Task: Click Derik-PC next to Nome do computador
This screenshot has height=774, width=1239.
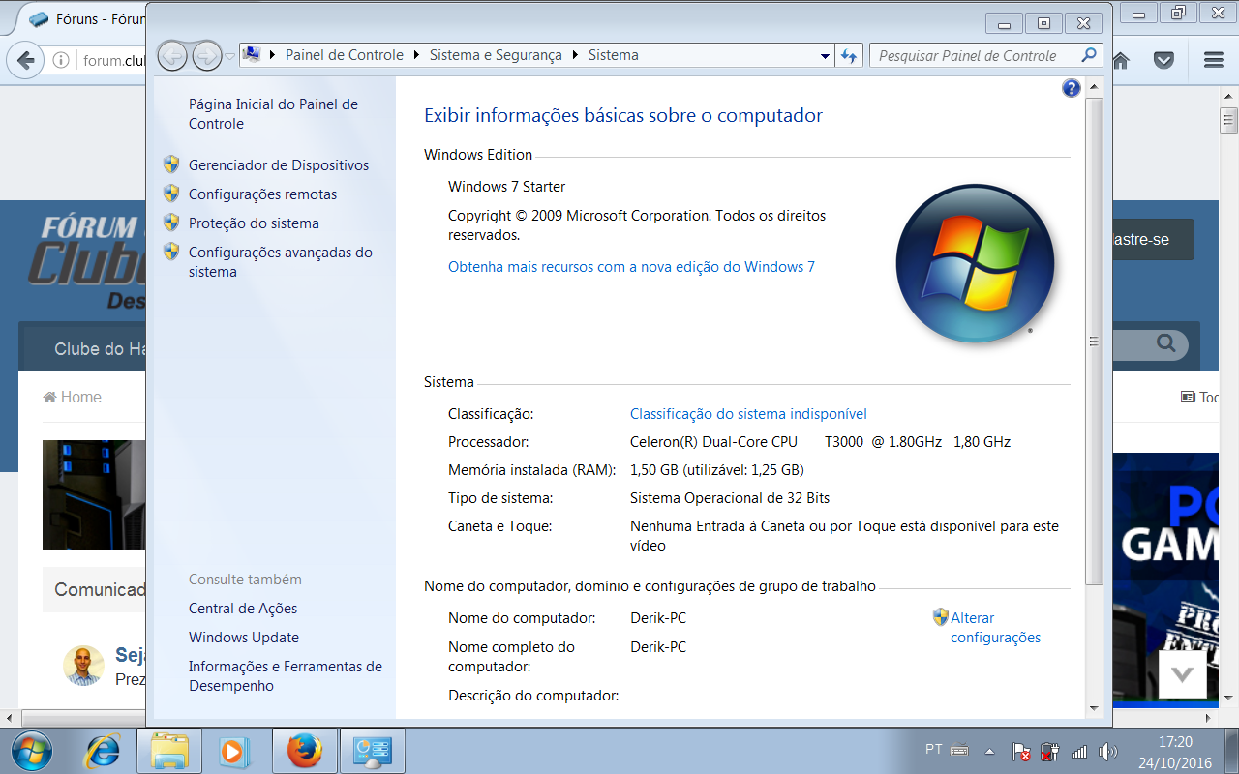Action: point(658,618)
